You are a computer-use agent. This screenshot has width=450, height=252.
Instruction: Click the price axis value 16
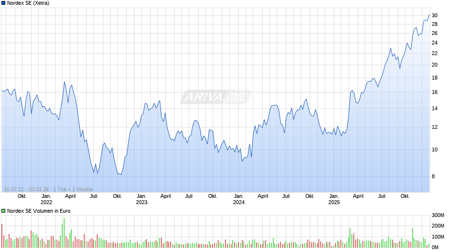coord(435,92)
